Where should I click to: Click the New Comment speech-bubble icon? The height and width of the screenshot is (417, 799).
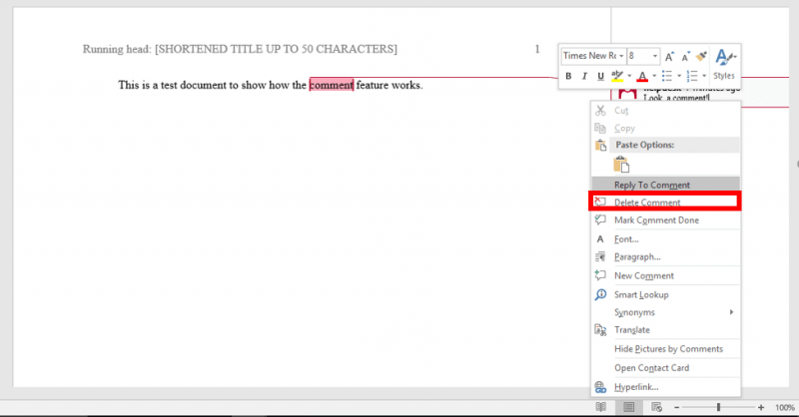coord(600,275)
